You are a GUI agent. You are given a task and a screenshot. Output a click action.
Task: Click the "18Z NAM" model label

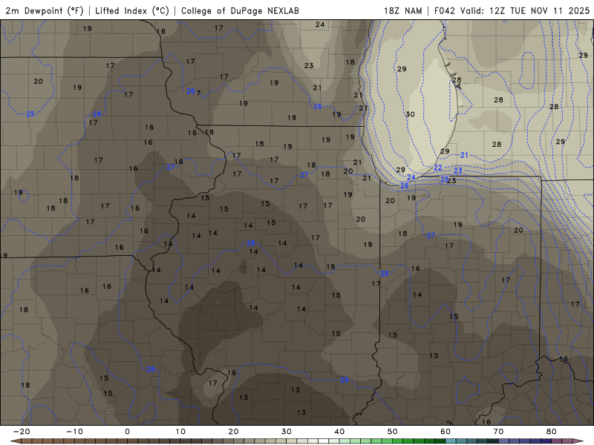point(402,10)
